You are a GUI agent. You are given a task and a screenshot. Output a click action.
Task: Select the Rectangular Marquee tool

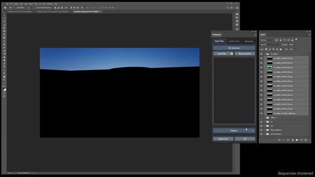click(4, 18)
